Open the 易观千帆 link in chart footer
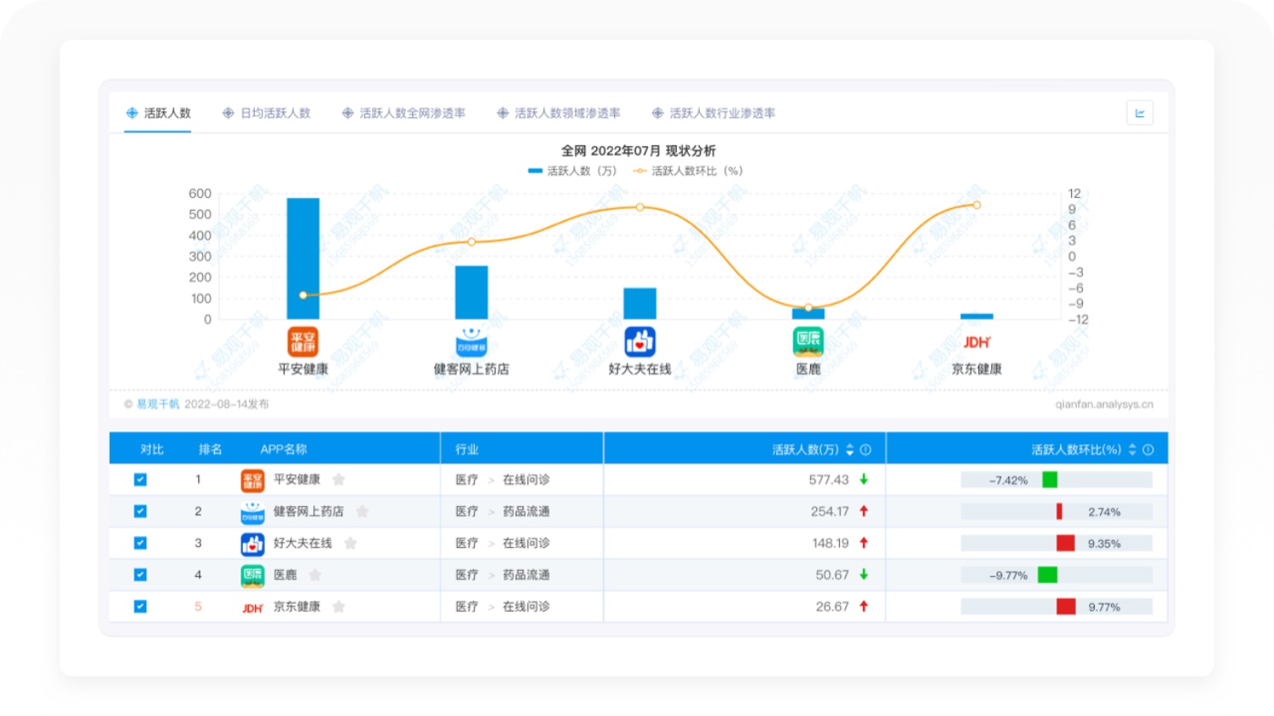 point(158,404)
